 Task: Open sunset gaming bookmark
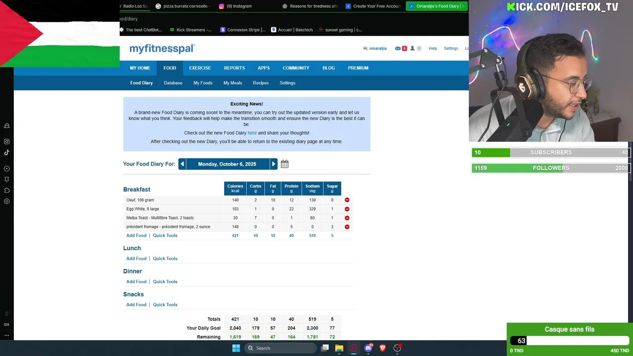(x=340, y=30)
